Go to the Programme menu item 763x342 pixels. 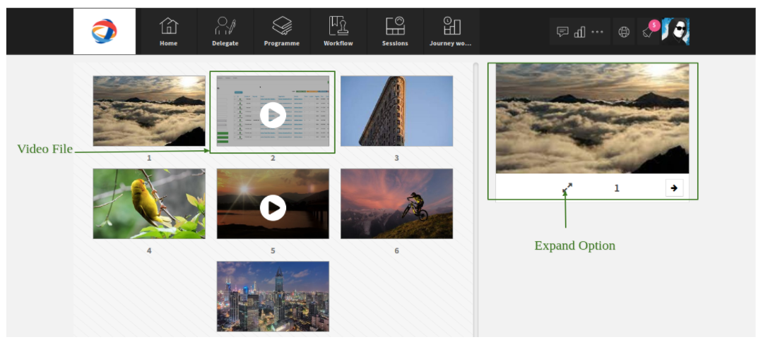tap(282, 31)
